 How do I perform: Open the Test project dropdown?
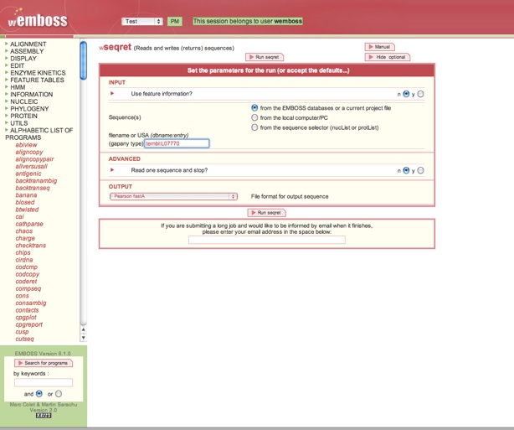(x=142, y=21)
